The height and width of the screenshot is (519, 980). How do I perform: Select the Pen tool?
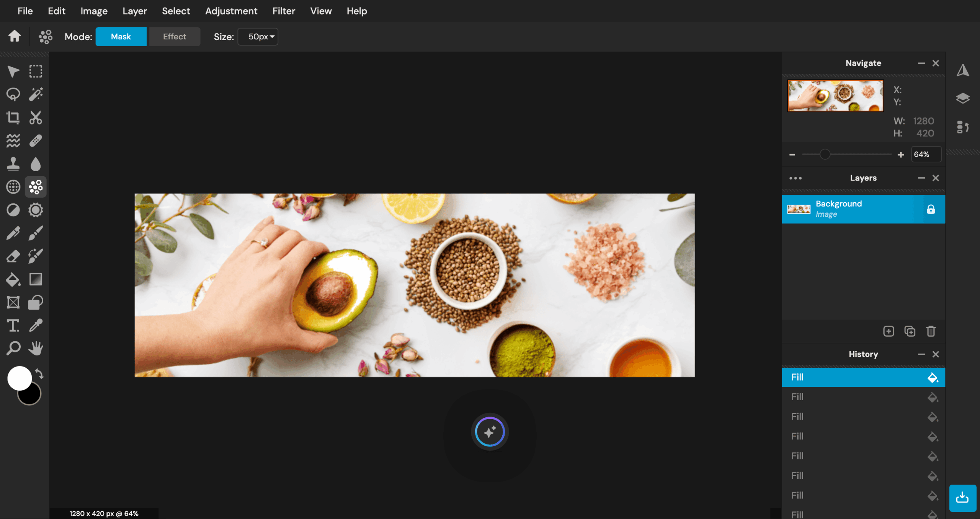click(13, 233)
